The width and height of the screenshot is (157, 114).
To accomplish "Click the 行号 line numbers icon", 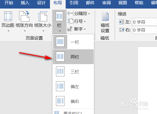I will pyautogui.click(x=71, y=21).
